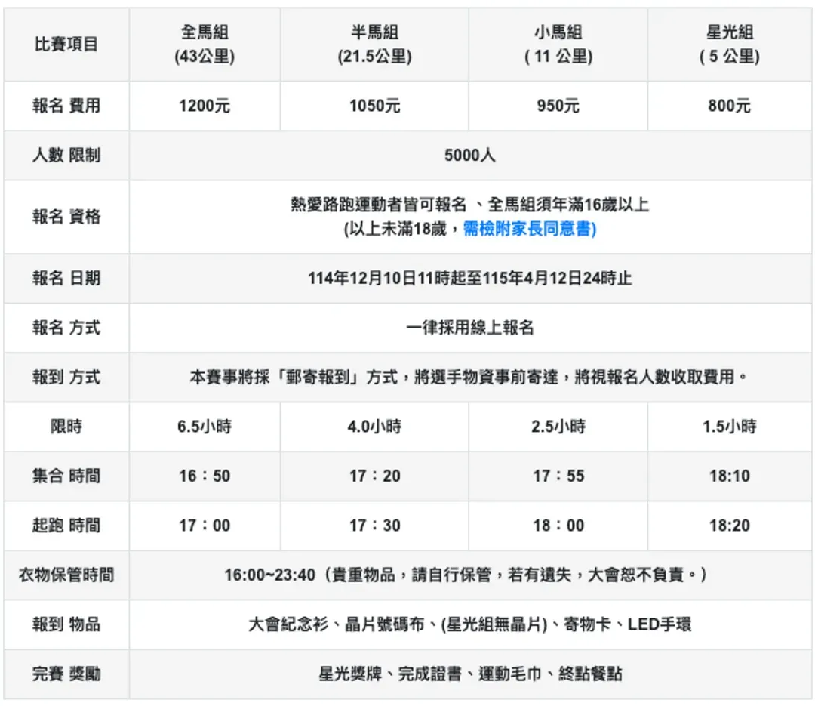815x706 pixels.
Task: Select the 16：50 assembly time cell
Action: pos(205,476)
